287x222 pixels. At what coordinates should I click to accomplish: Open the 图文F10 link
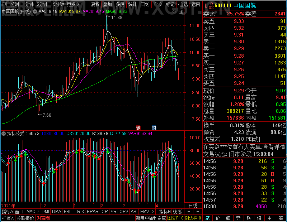[175, 218]
